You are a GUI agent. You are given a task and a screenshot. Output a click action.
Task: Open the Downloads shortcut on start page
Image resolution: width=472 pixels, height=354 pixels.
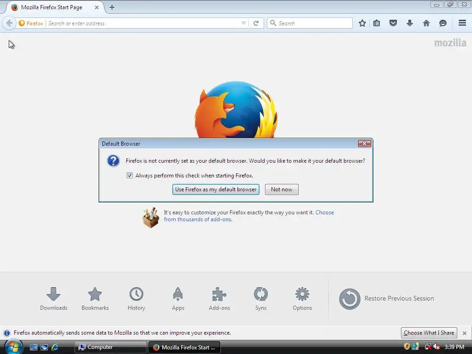53,299
